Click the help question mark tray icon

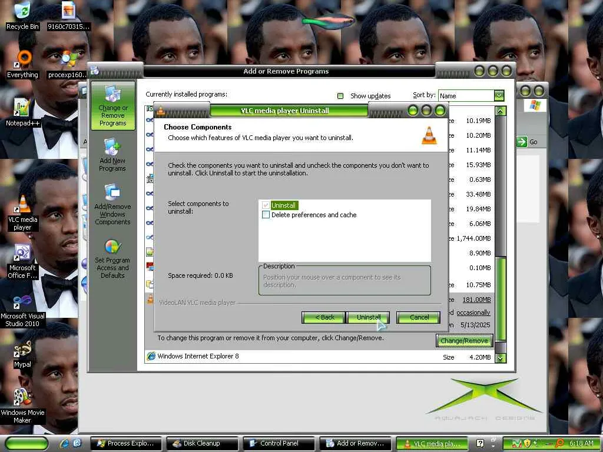(x=480, y=444)
